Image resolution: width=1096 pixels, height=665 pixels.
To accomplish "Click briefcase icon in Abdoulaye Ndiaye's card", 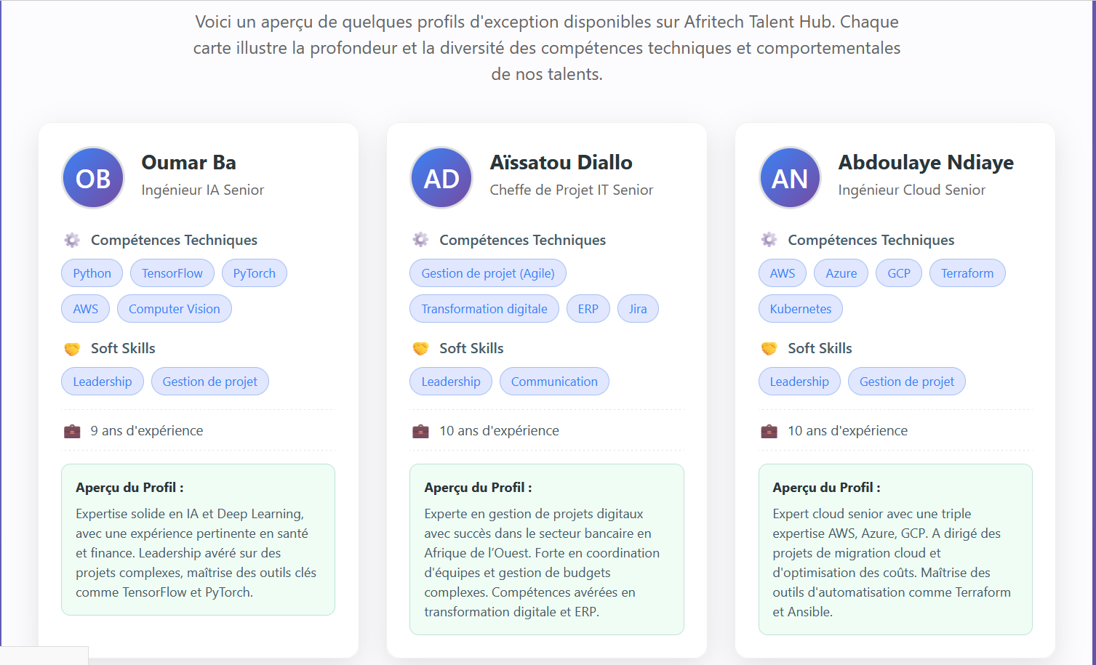I will tap(769, 431).
